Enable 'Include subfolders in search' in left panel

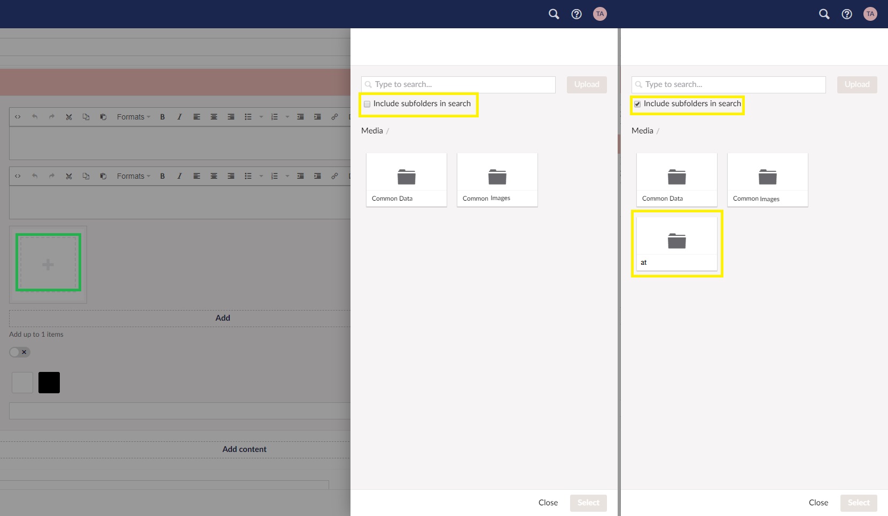point(367,104)
